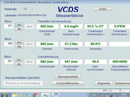The height and width of the screenshot is (97, 130).
Task: Step Block 051 down using Ab
Action: pyautogui.click(x=19, y=64)
